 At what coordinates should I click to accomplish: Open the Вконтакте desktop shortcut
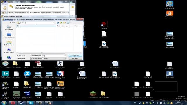click(169, 75)
